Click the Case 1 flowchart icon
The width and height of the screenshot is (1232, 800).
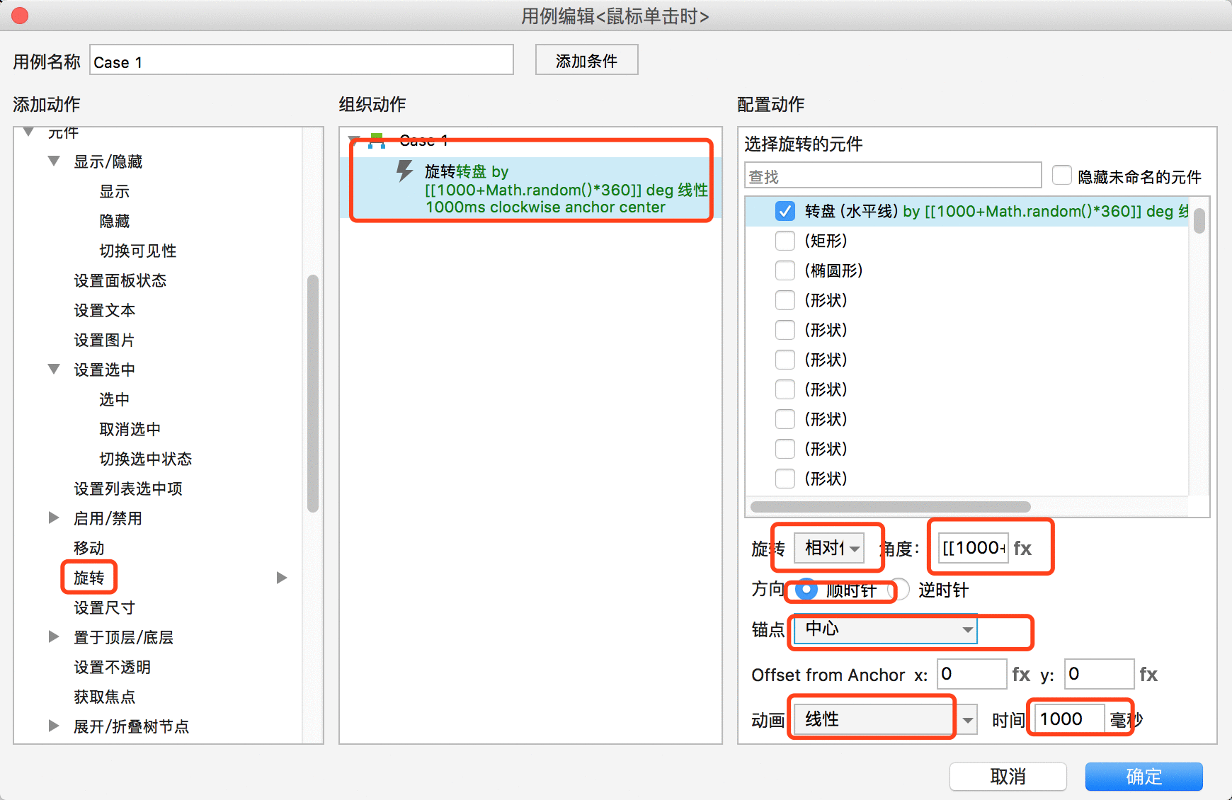click(377, 140)
